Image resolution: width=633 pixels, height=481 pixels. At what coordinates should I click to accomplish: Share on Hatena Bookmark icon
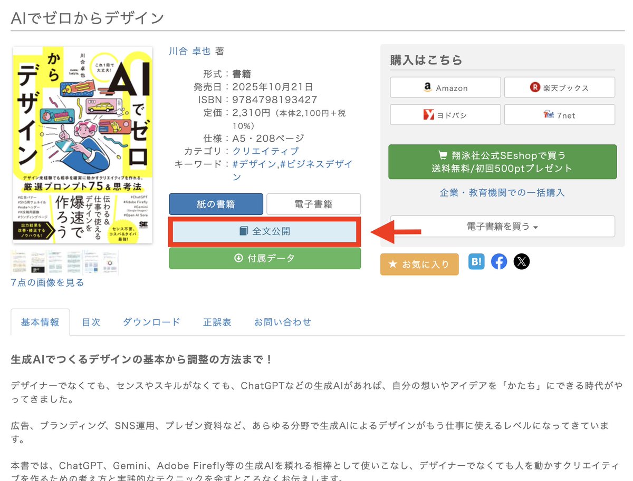tap(476, 262)
